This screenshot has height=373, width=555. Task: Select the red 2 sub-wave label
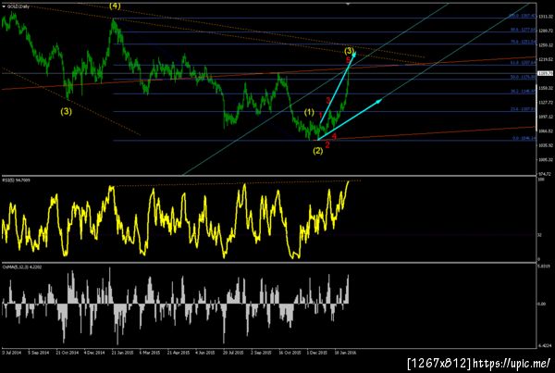pyautogui.click(x=327, y=144)
